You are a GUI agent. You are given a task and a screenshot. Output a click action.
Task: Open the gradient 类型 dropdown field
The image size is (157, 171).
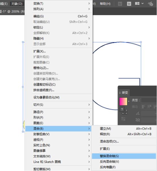click(149, 100)
